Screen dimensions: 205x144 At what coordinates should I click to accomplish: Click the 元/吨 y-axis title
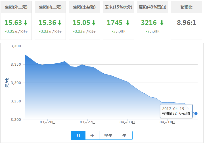coord(7,83)
